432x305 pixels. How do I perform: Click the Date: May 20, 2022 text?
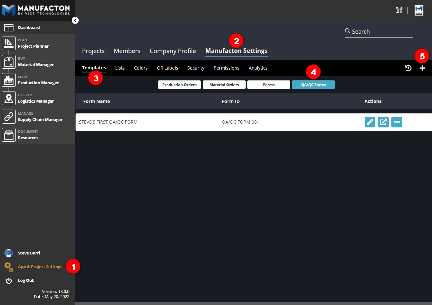click(x=52, y=297)
